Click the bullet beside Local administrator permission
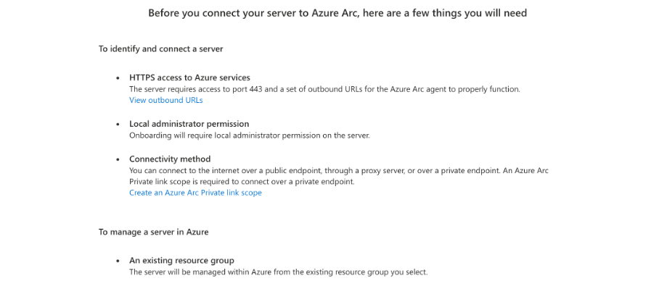 [118, 124]
